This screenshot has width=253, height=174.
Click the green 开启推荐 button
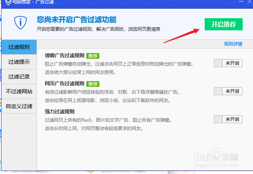click(224, 24)
